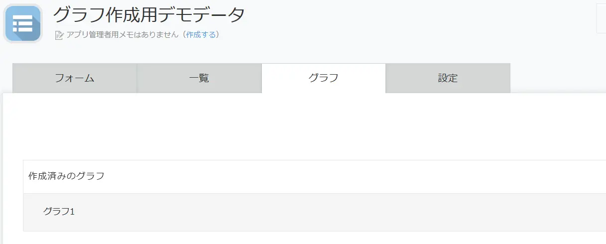Click the 作成済みのグラフ header
The image size is (606, 244).
(66, 176)
